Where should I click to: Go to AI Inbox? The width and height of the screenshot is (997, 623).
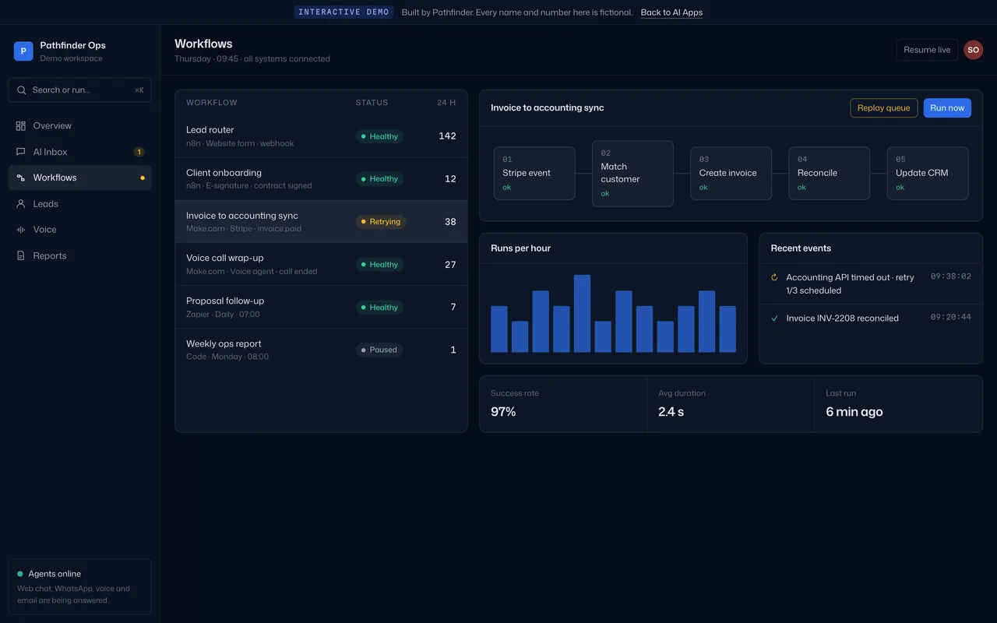80,152
